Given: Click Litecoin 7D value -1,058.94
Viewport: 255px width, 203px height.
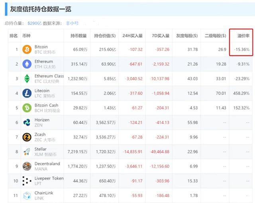Looking at the screenshot, I should pos(161,93).
